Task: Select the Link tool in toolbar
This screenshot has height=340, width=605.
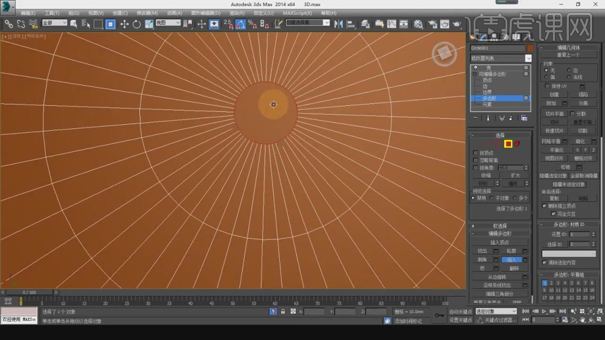Action: 9,24
